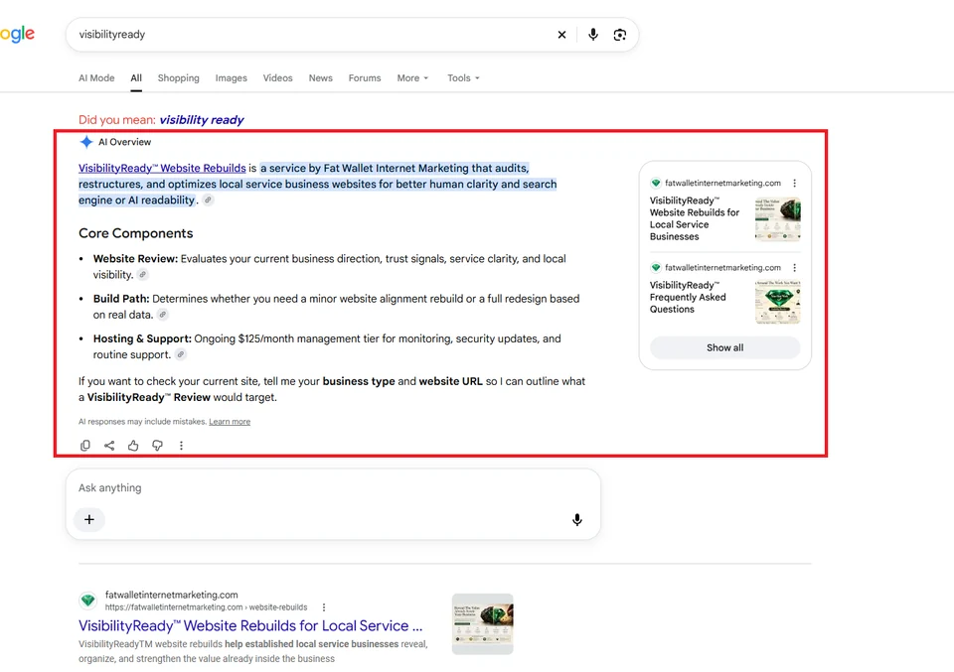Viewport: 954px width, 672px height.
Task: Click the fatwalletinternetmarketing.com site name in the search result
Action: [x=172, y=595]
